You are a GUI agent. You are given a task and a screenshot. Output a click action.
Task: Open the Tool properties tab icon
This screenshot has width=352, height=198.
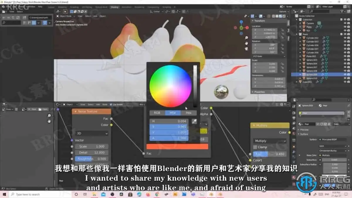[294, 106]
